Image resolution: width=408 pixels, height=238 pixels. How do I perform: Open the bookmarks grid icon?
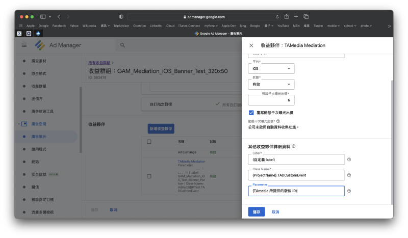click(20, 26)
